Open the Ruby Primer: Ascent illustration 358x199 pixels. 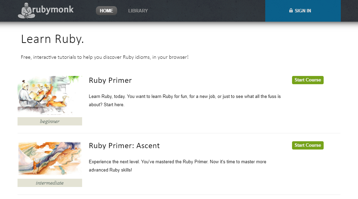[x=50, y=159]
